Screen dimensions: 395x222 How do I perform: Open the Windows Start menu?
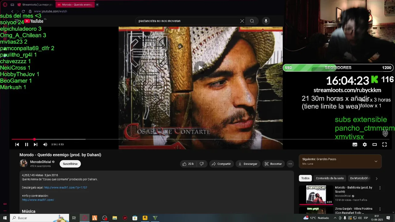[x=5, y=218]
